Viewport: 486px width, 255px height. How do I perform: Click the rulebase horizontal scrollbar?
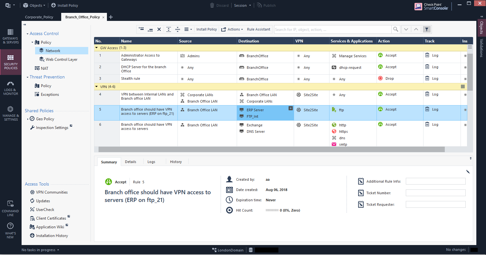coord(271,150)
